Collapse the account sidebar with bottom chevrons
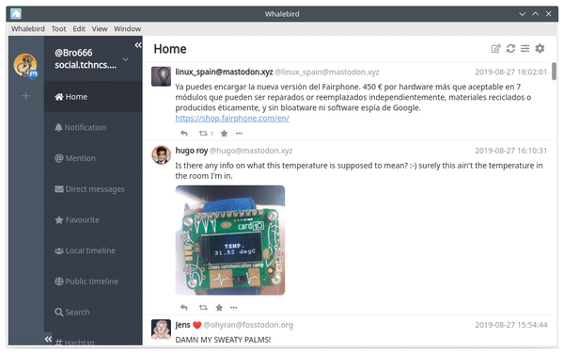This screenshot has width=564, height=354. pyautogui.click(x=48, y=339)
